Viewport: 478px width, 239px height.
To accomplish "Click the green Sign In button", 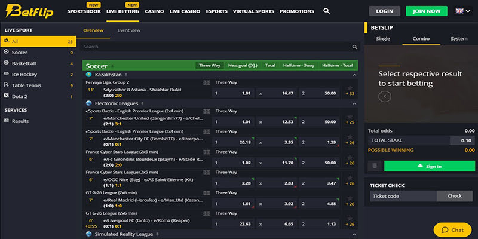I will [x=430, y=166].
